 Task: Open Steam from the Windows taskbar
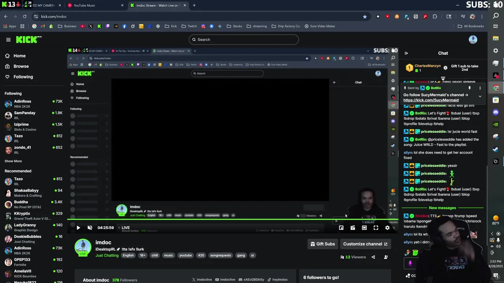(496, 149)
